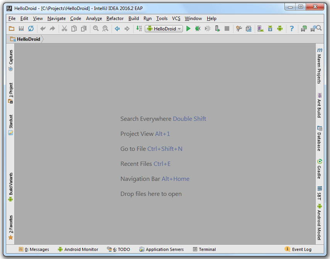Viewport: 330px width, 259px height.
Task: Show the 6: TODO tool window
Action: click(x=118, y=249)
